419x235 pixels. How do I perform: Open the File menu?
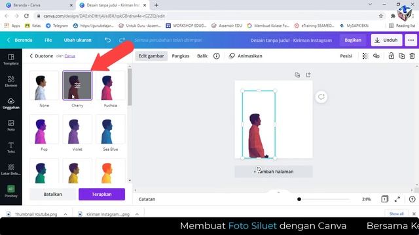coord(48,40)
